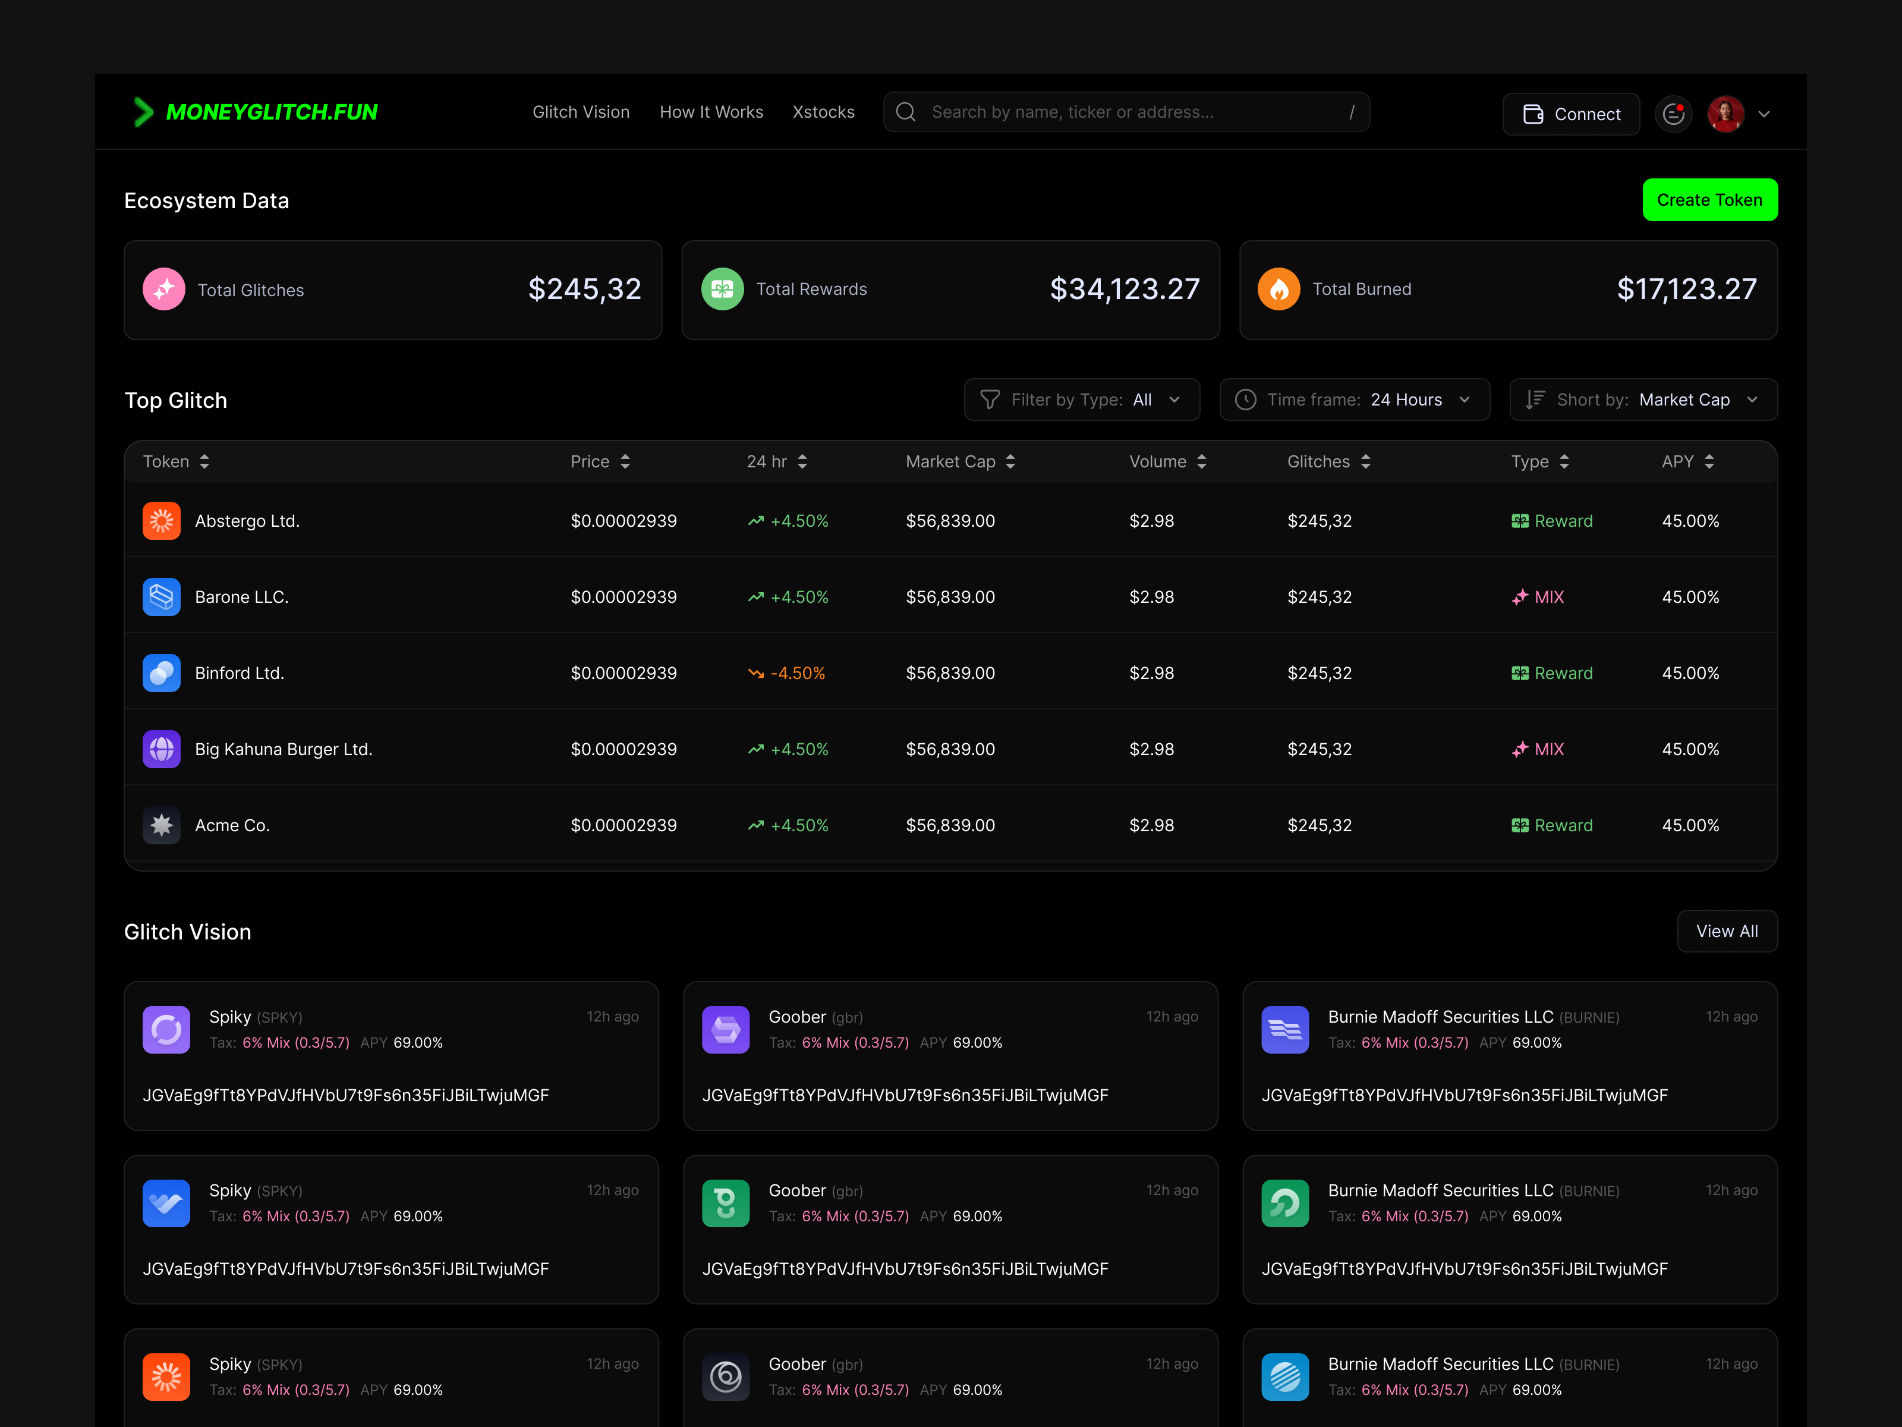Click the Total Burned flame icon

point(1280,289)
